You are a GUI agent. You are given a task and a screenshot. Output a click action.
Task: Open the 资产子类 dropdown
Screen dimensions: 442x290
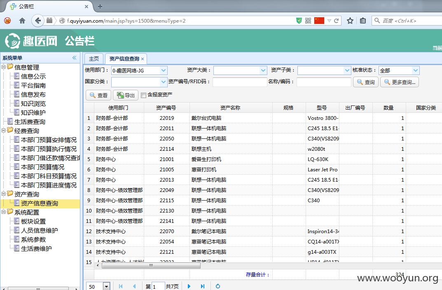coord(347,70)
